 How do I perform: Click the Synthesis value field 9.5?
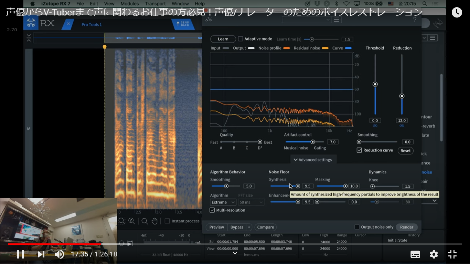[x=308, y=186]
